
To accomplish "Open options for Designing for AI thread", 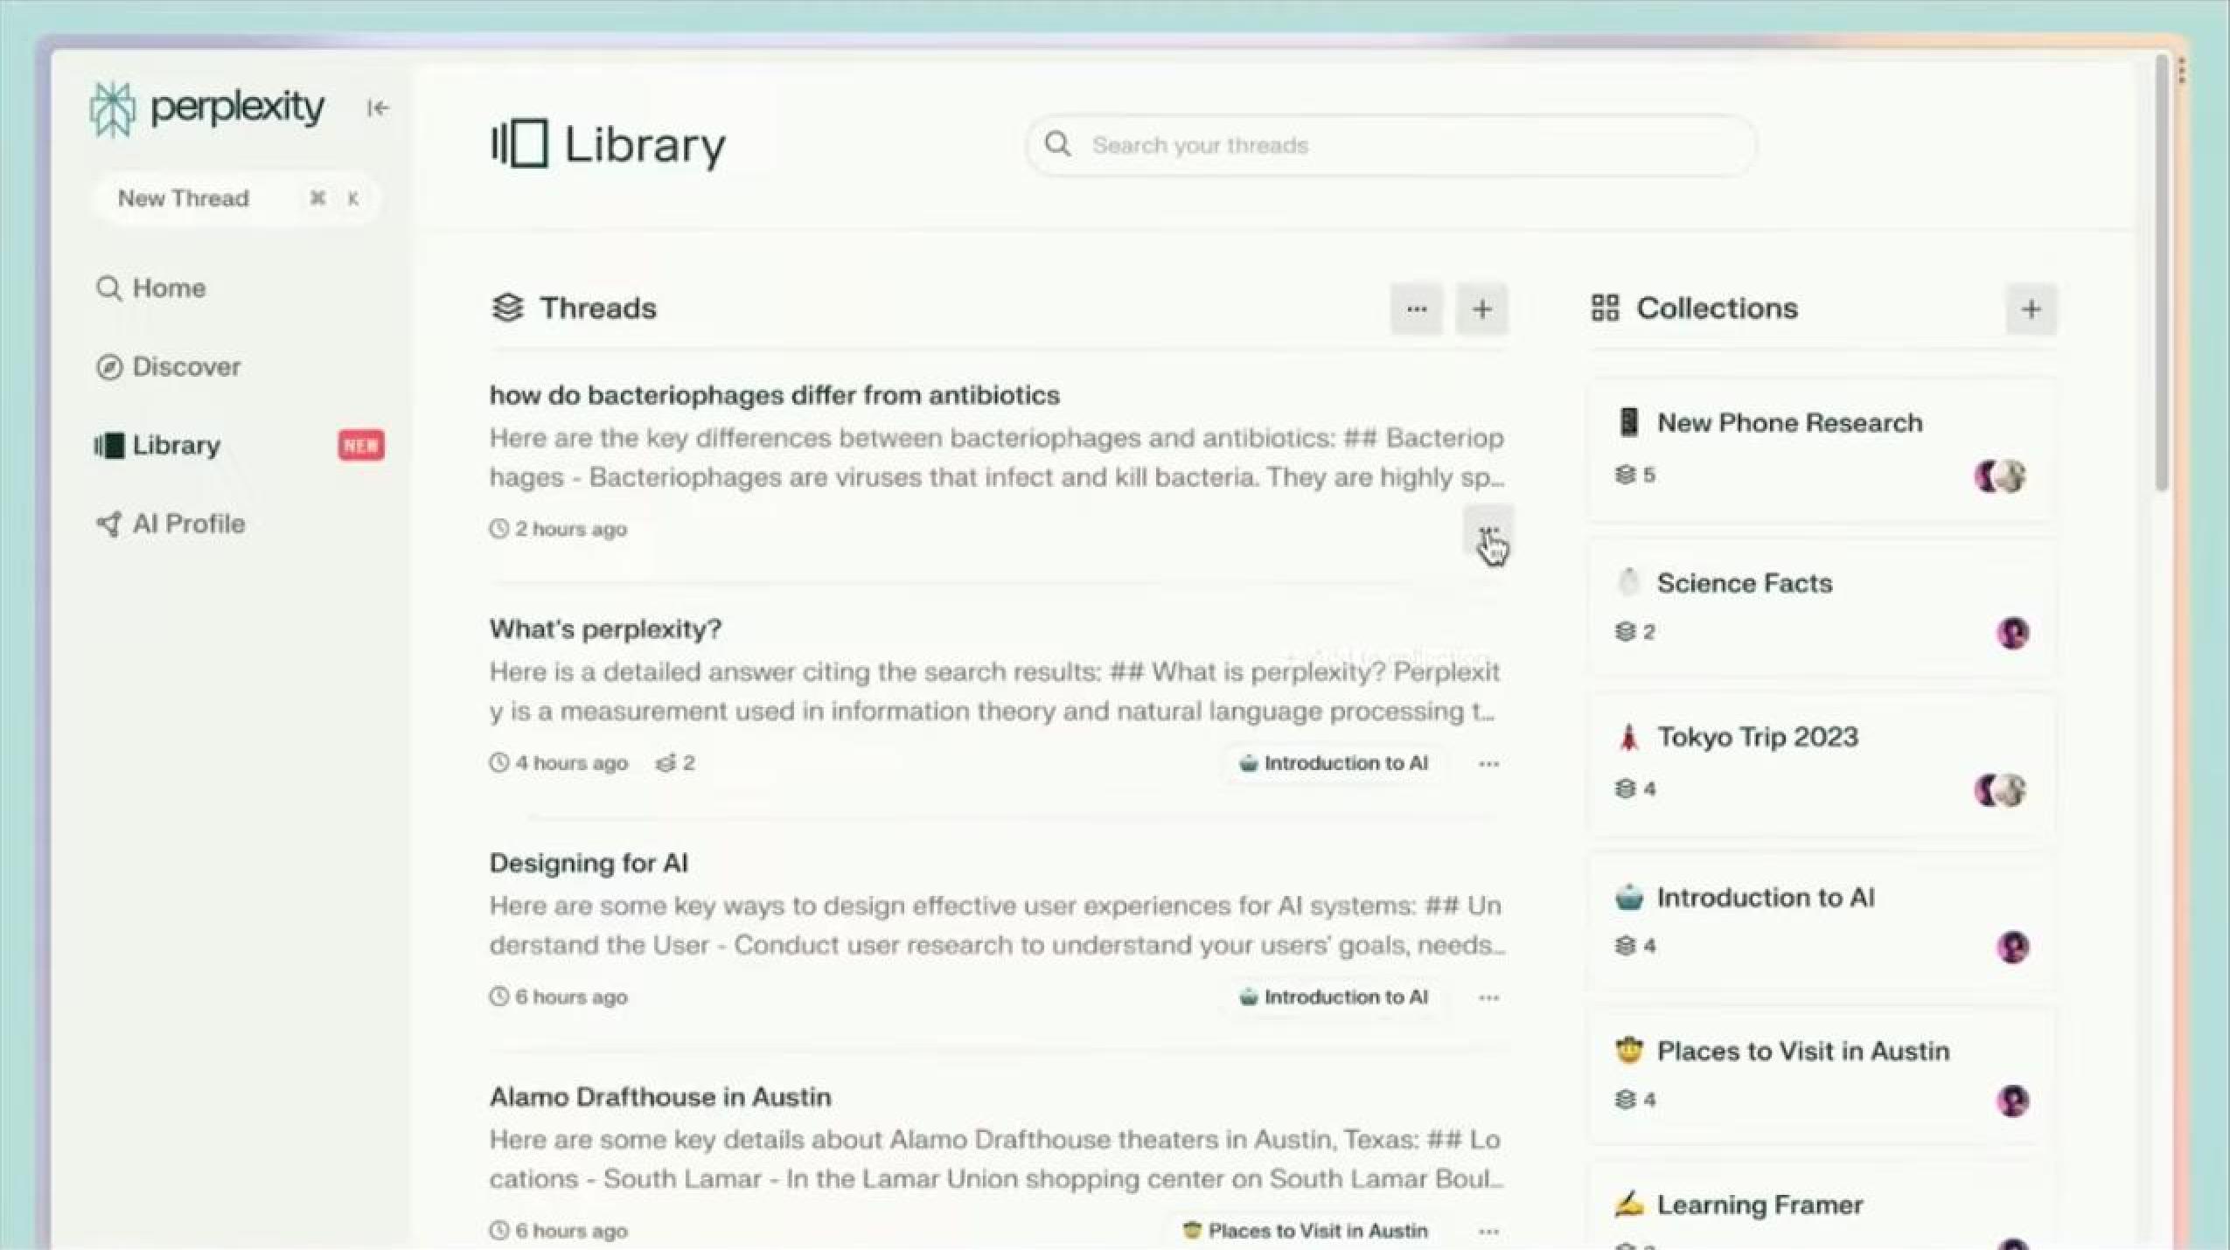I will click(x=1488, y=997).
